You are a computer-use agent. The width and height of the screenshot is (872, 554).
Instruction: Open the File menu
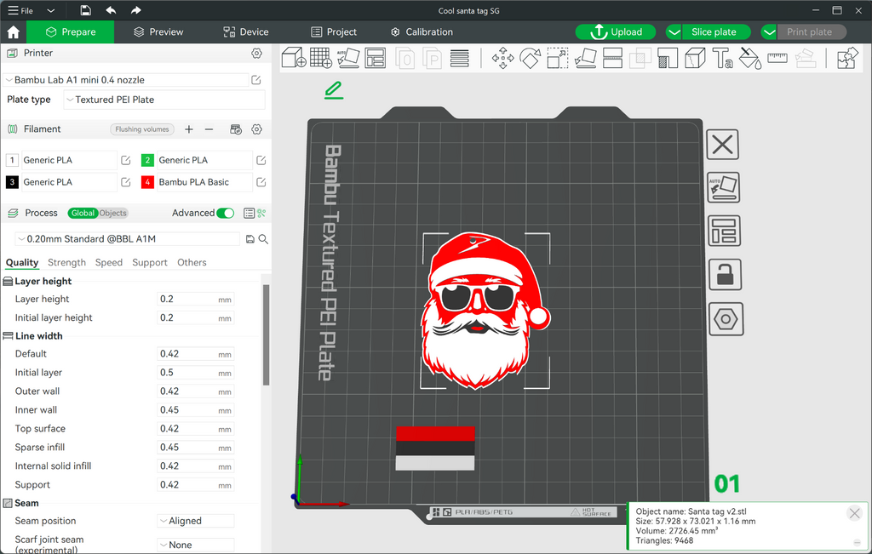[20, 10]
